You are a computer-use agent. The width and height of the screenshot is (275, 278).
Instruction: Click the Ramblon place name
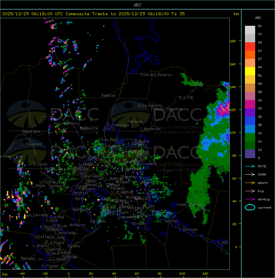click(108, 95)
